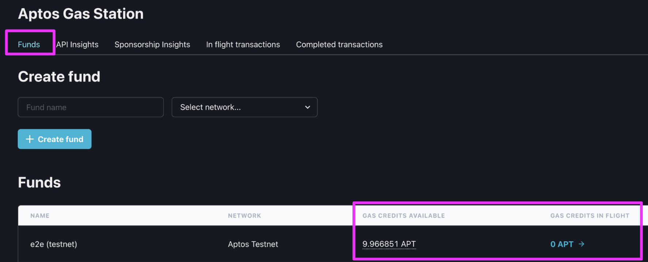View the In flight transactions tab

(x=243, y=45)
